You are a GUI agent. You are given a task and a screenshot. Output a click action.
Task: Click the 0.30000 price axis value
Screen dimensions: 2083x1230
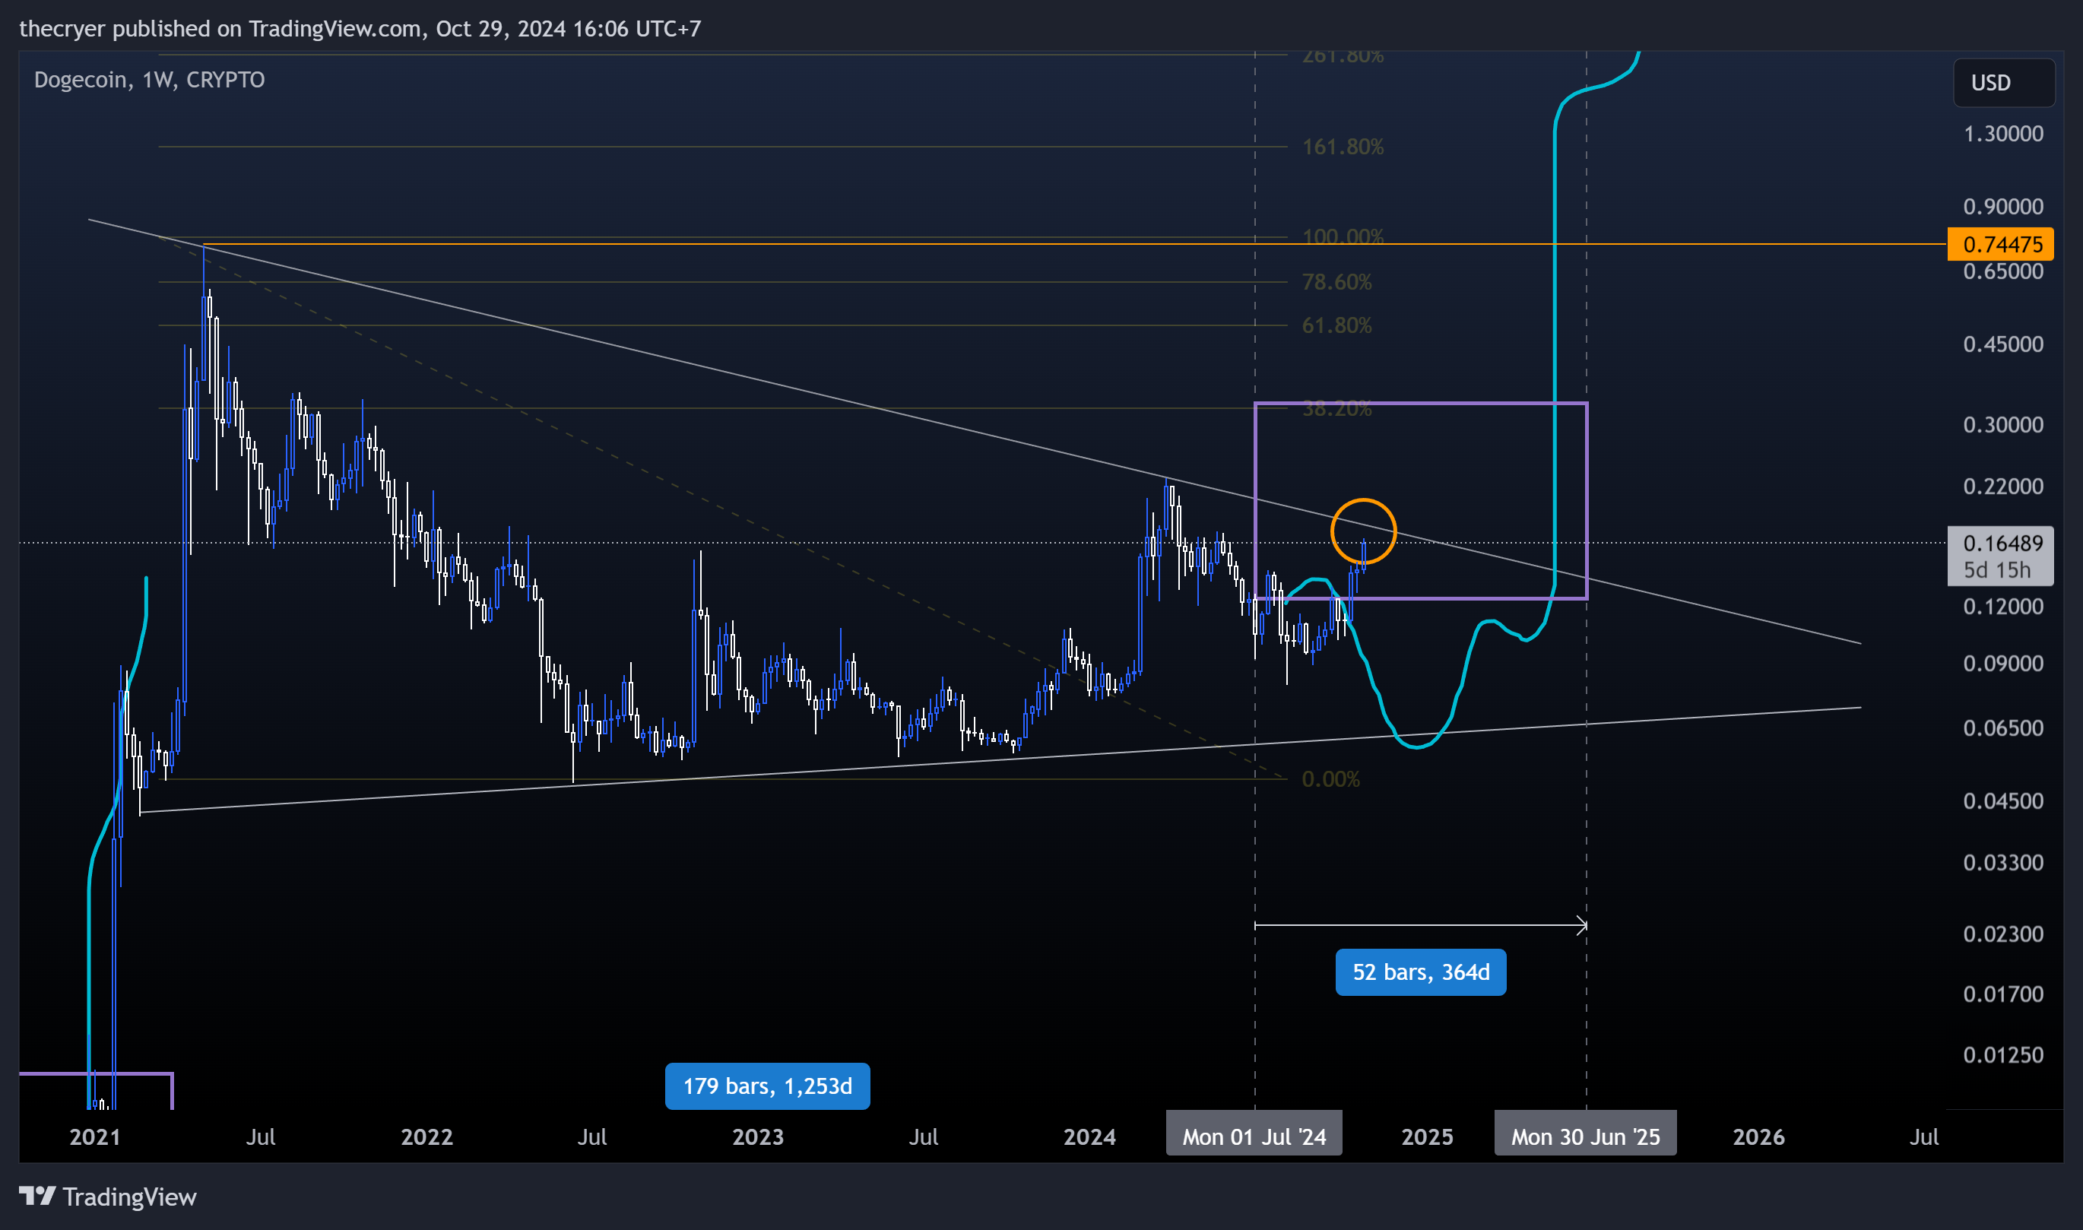[2002, 424]
